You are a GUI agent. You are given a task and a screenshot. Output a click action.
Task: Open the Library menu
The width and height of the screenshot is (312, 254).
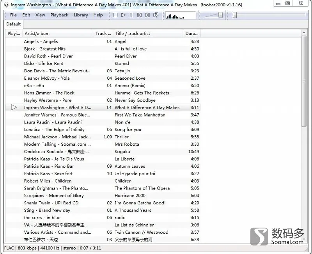[x=81, y=15]
